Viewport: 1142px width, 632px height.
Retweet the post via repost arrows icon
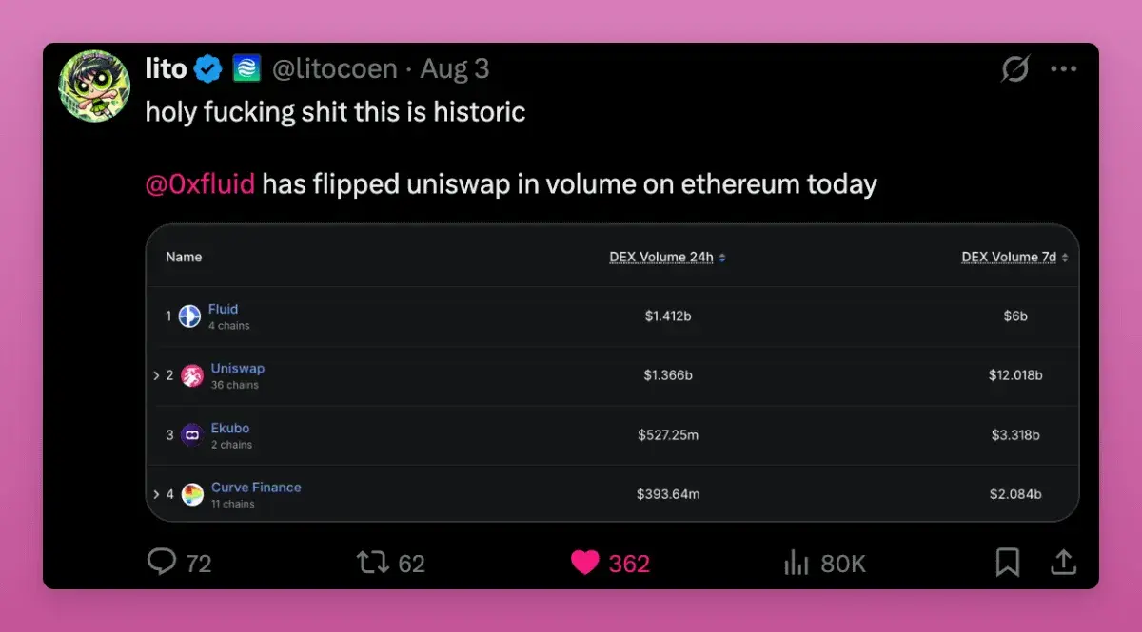[373, 563]
